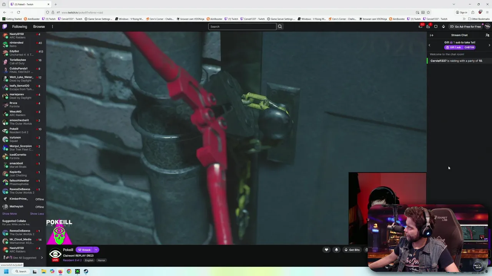Collapse the Stream Chat panel
The image size is (492, 276).
432,35
